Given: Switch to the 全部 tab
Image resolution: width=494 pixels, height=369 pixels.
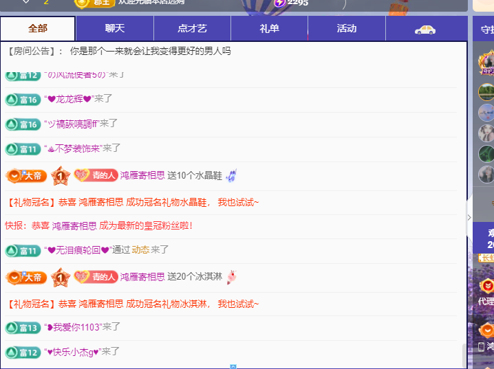Looking at the screenshot, I should tap(38, 29).
